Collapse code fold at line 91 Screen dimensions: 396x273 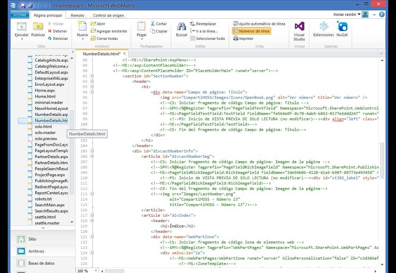[92, 76]
